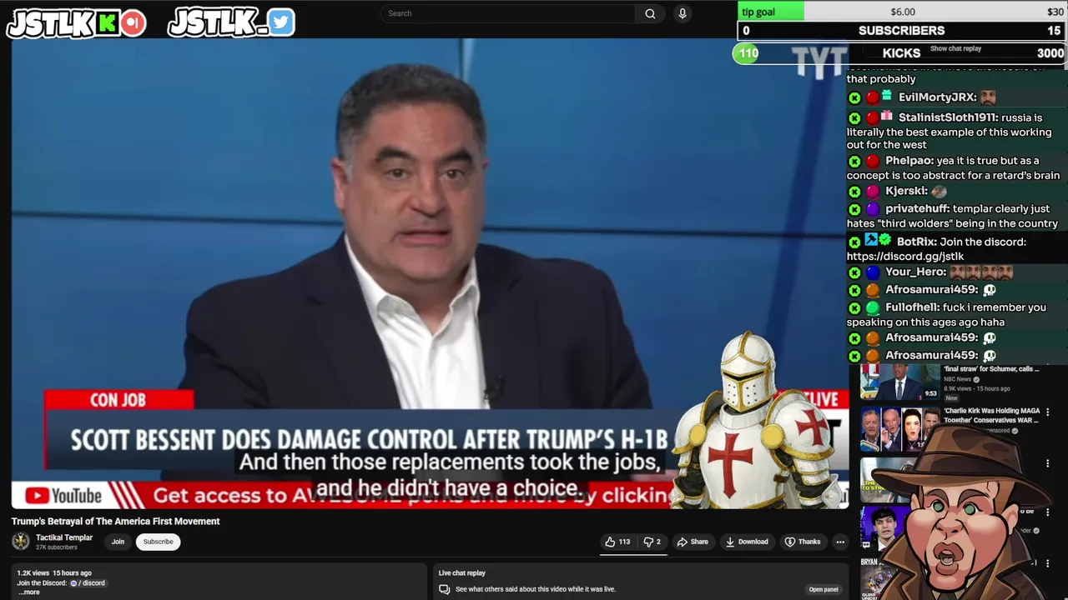Send Thanks to the creator

[802, 542]
